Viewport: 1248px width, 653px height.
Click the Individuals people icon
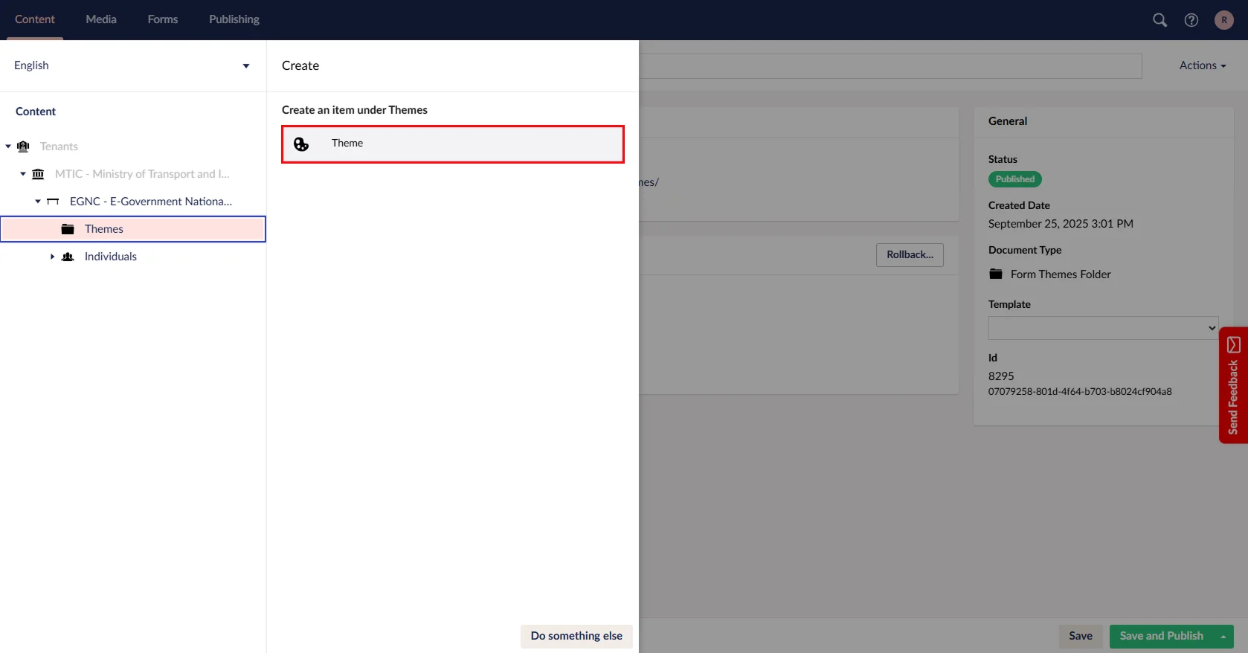68,257
